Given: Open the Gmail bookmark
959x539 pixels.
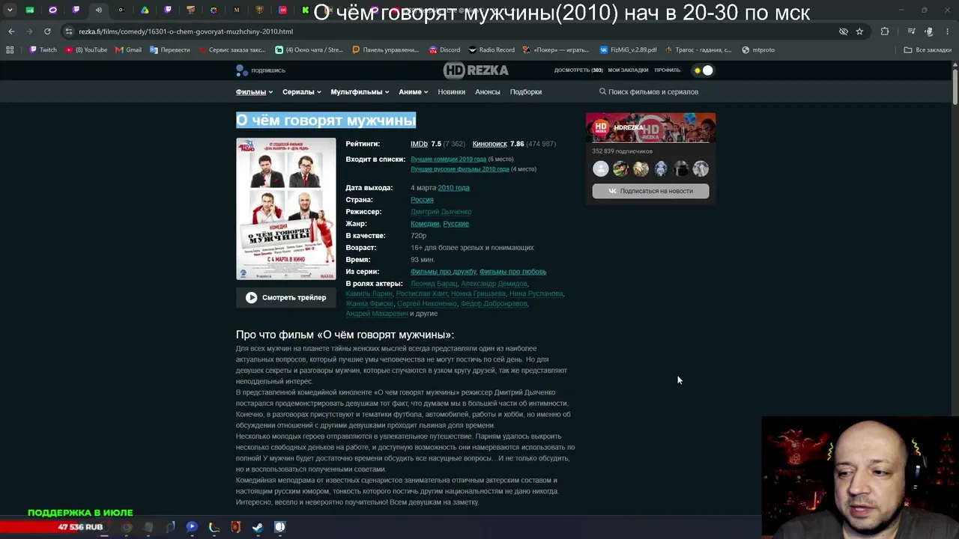Looking at the screenshot, I should tap(128, 50).
